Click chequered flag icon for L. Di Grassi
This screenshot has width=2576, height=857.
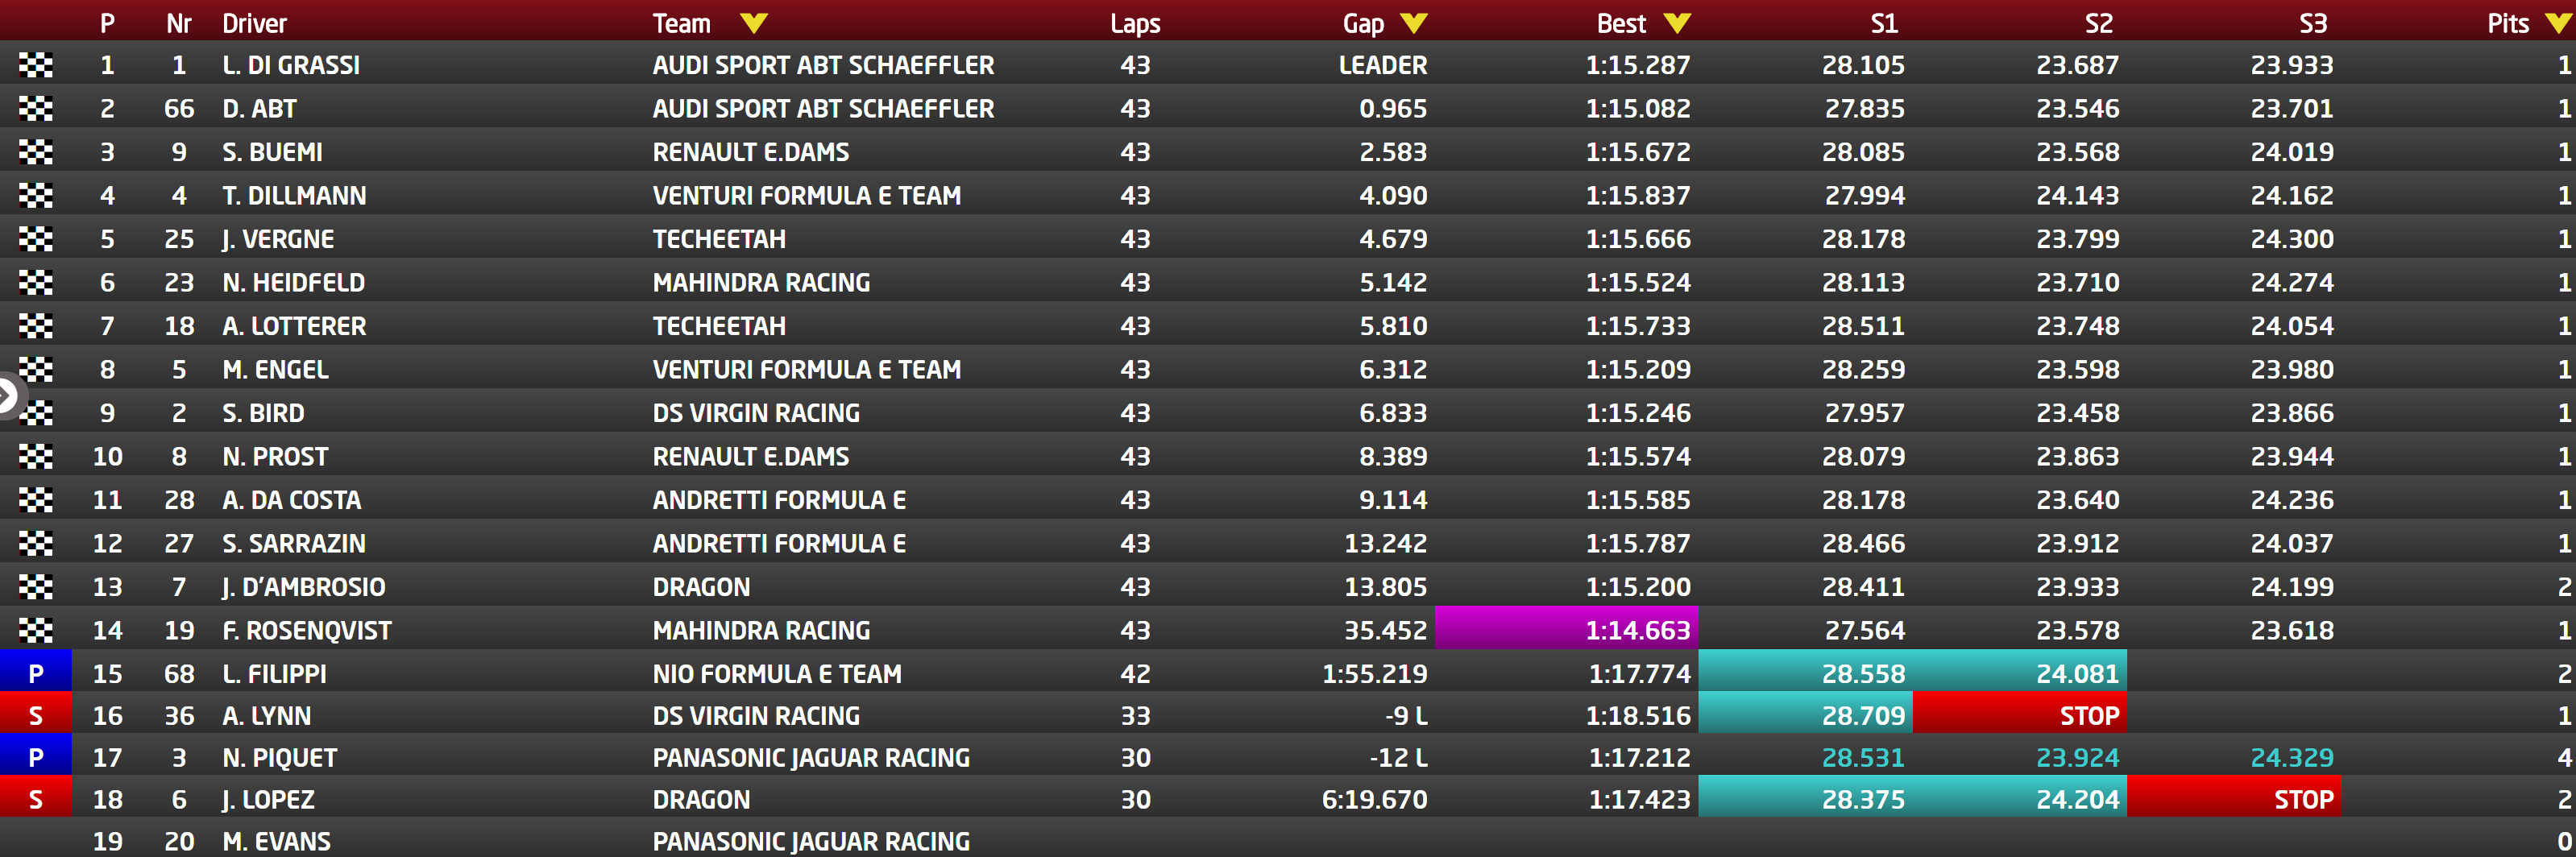(36, 65)
